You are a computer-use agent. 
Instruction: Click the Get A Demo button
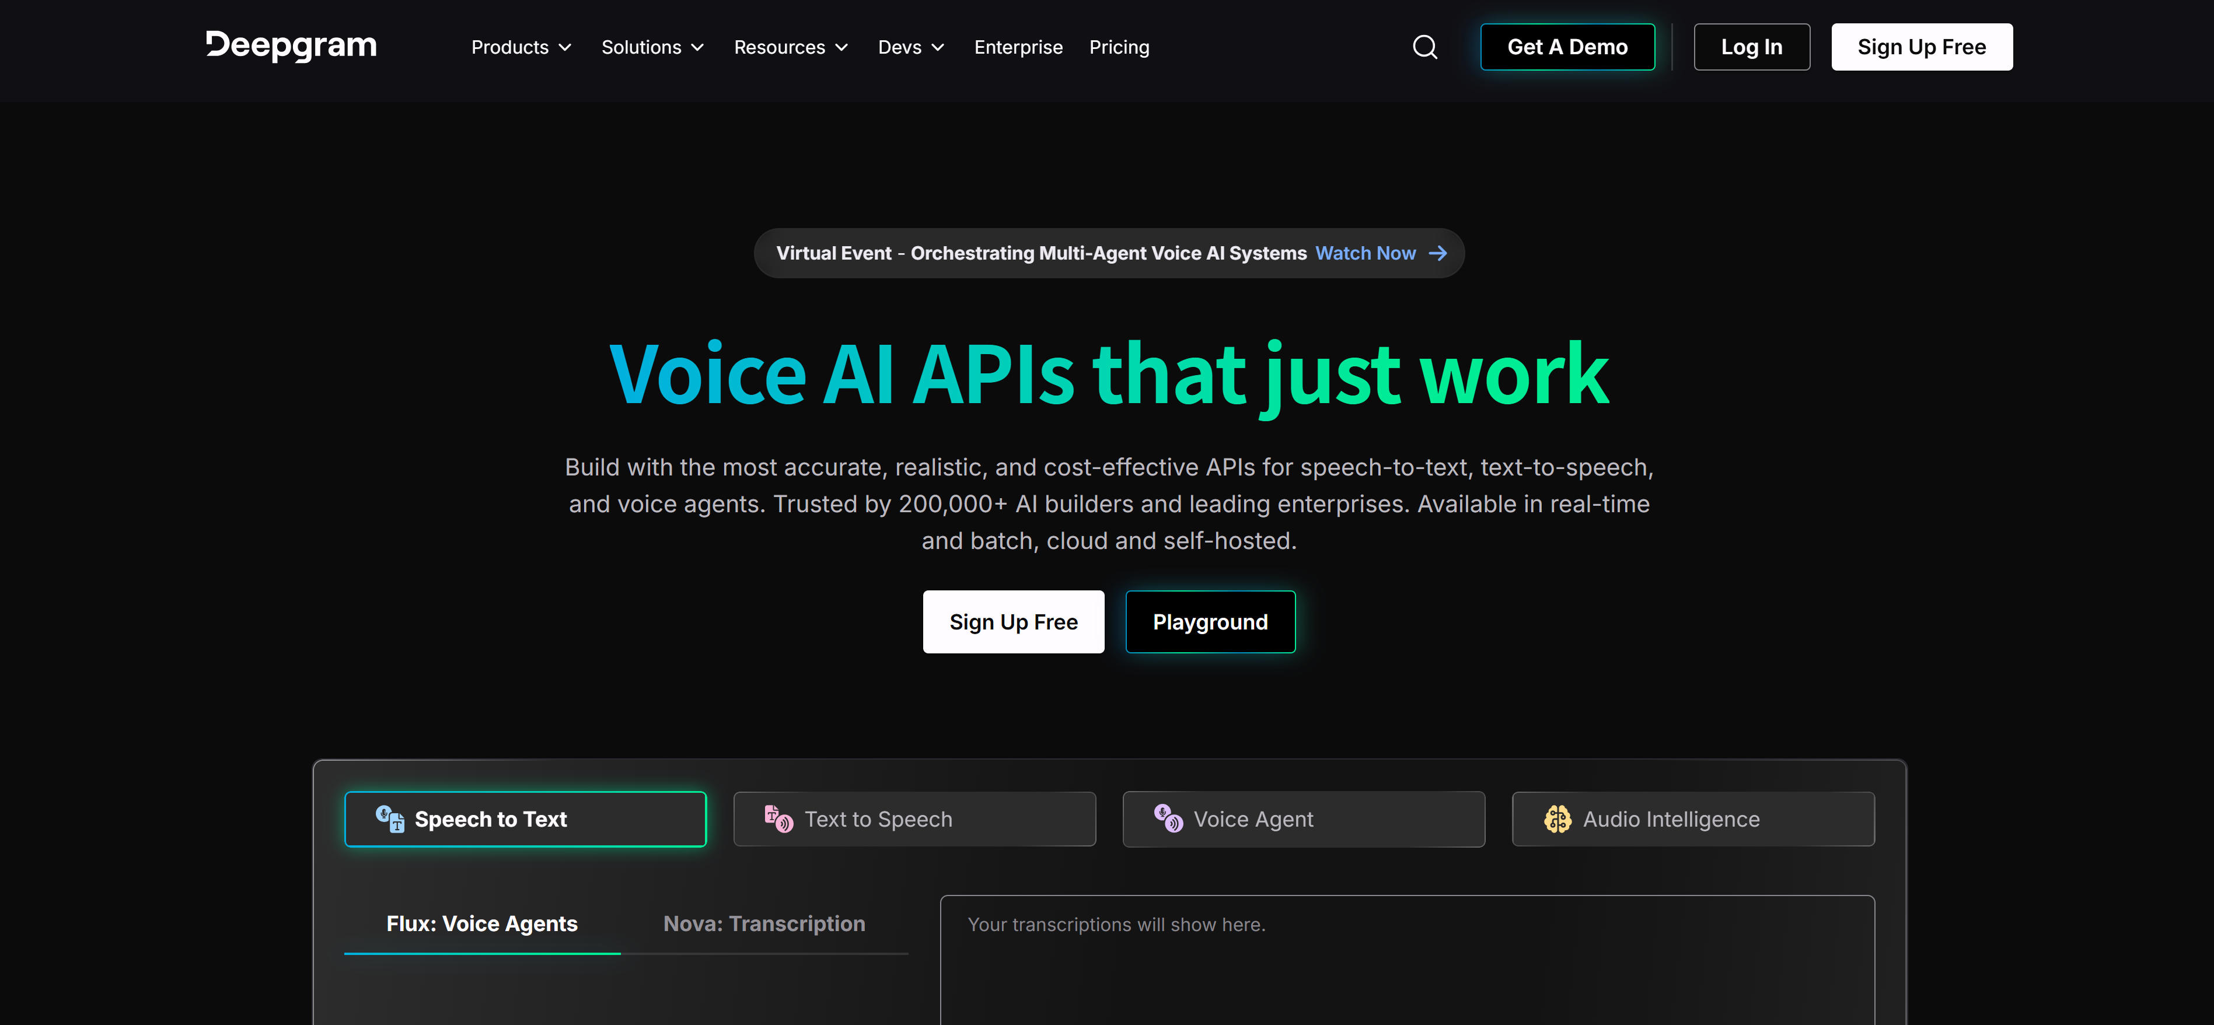click(1567, 47)
